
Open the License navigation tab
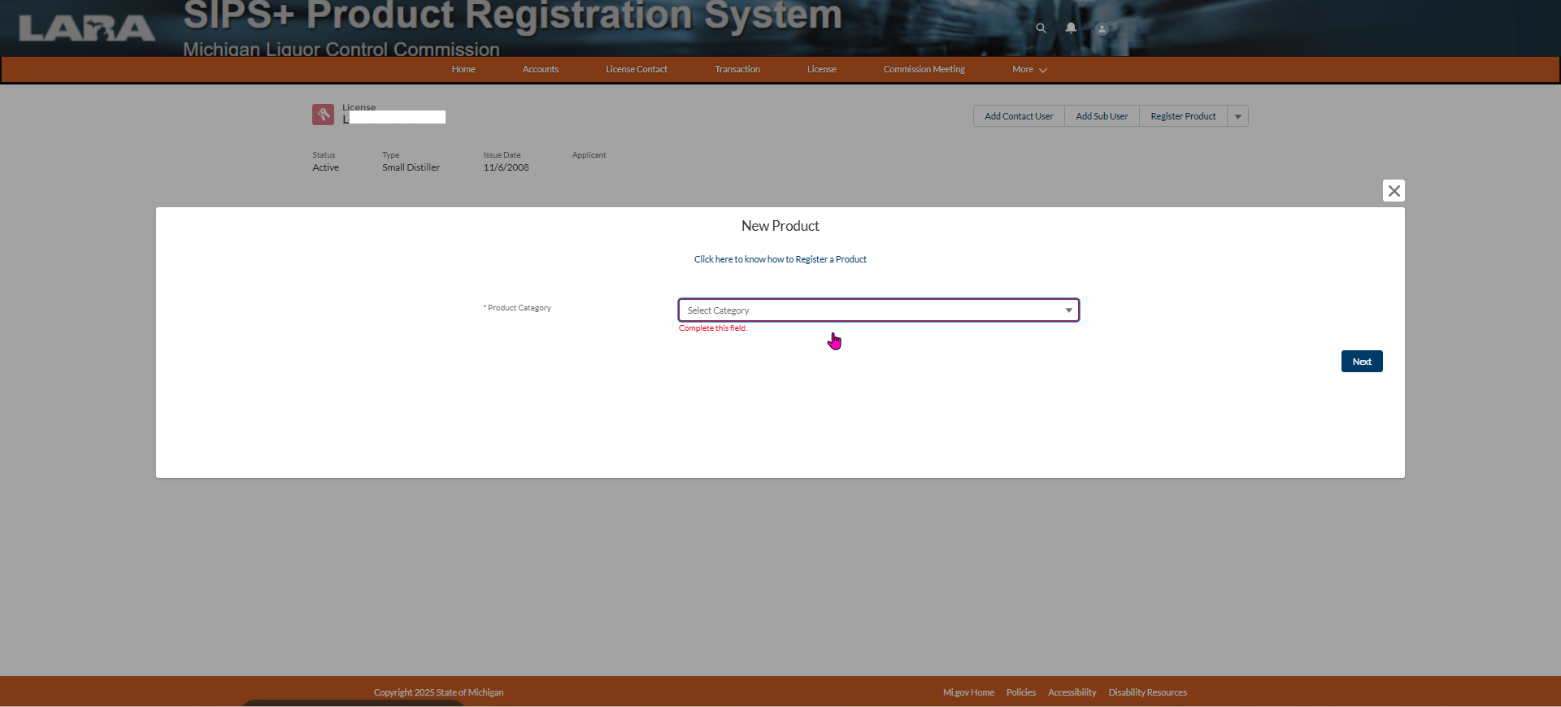[x=821, y=70]
